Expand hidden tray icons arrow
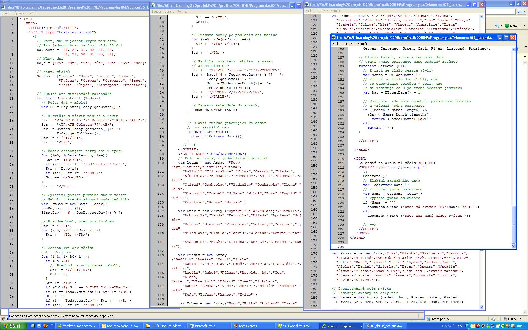 coord(468,326)
